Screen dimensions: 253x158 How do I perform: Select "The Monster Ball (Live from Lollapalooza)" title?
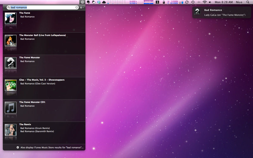pos(42,35)
